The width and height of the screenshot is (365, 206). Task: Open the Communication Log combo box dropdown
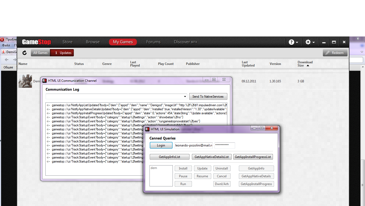pos(185,97)
